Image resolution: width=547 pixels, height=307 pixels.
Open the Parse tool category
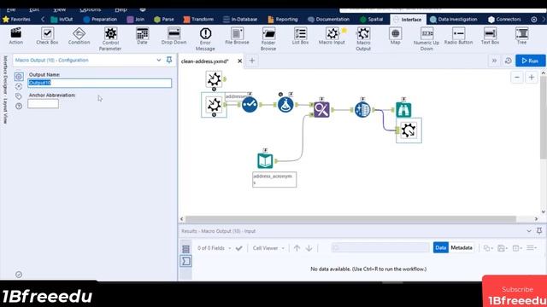pos(164,19)
